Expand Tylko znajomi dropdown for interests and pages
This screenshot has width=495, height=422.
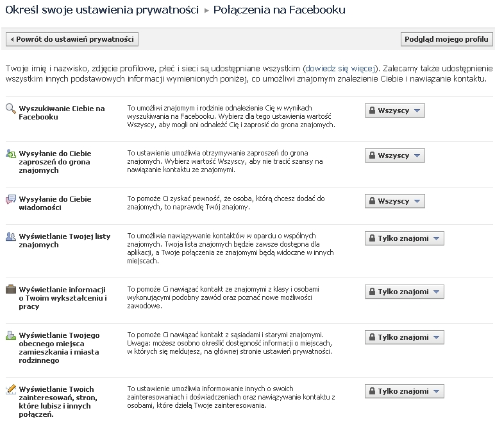(x=404, y=391)
